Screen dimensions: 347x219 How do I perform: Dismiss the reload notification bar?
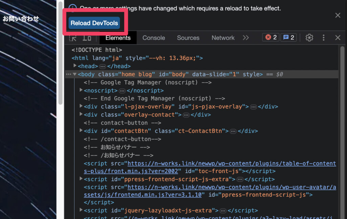338,15
